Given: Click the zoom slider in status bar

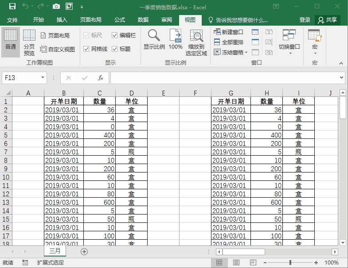Looking at the screenshot, I should point(290,263).
